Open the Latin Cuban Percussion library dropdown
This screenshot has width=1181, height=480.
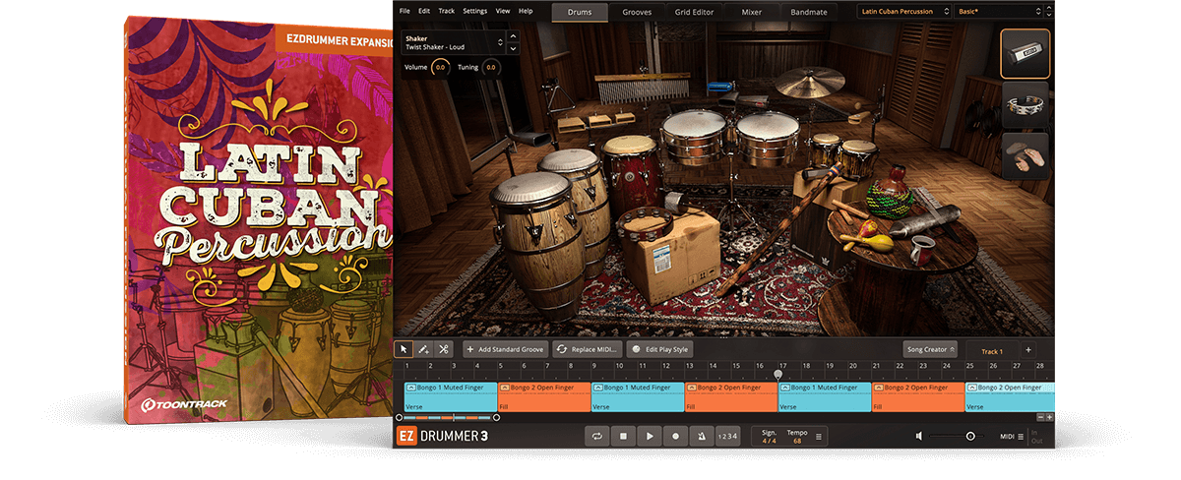tap(903, 11)
